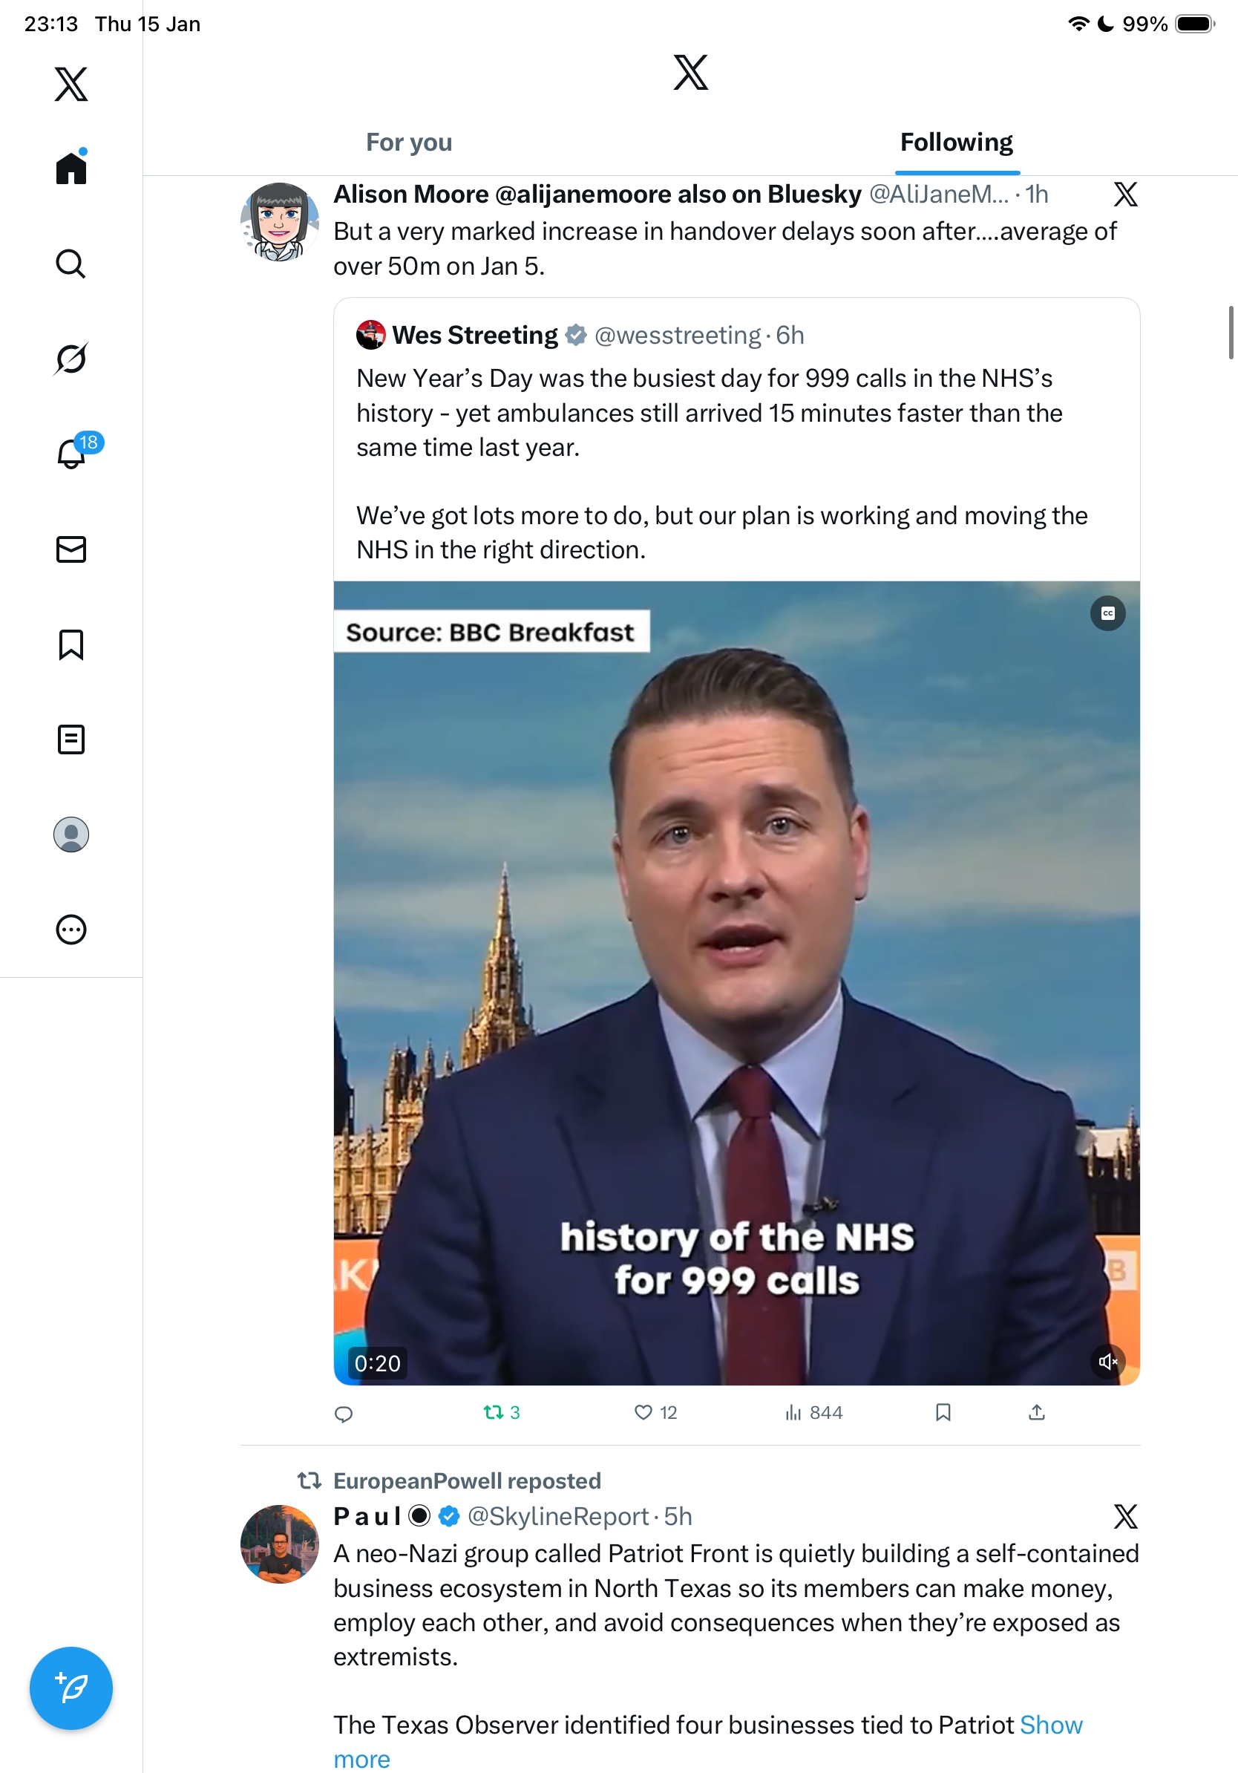
Task: Click the compose new post button
Action: [71, 1688]
